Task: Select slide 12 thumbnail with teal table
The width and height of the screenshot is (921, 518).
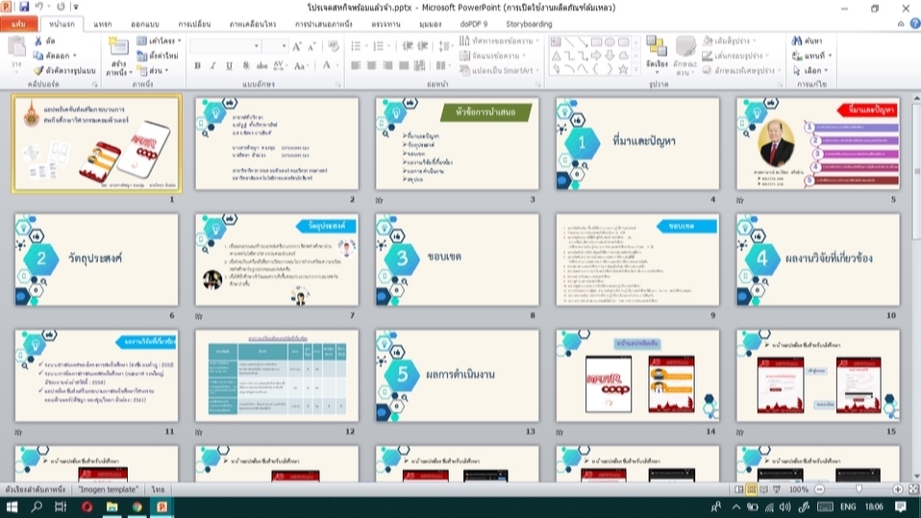Action: point(277,375)
